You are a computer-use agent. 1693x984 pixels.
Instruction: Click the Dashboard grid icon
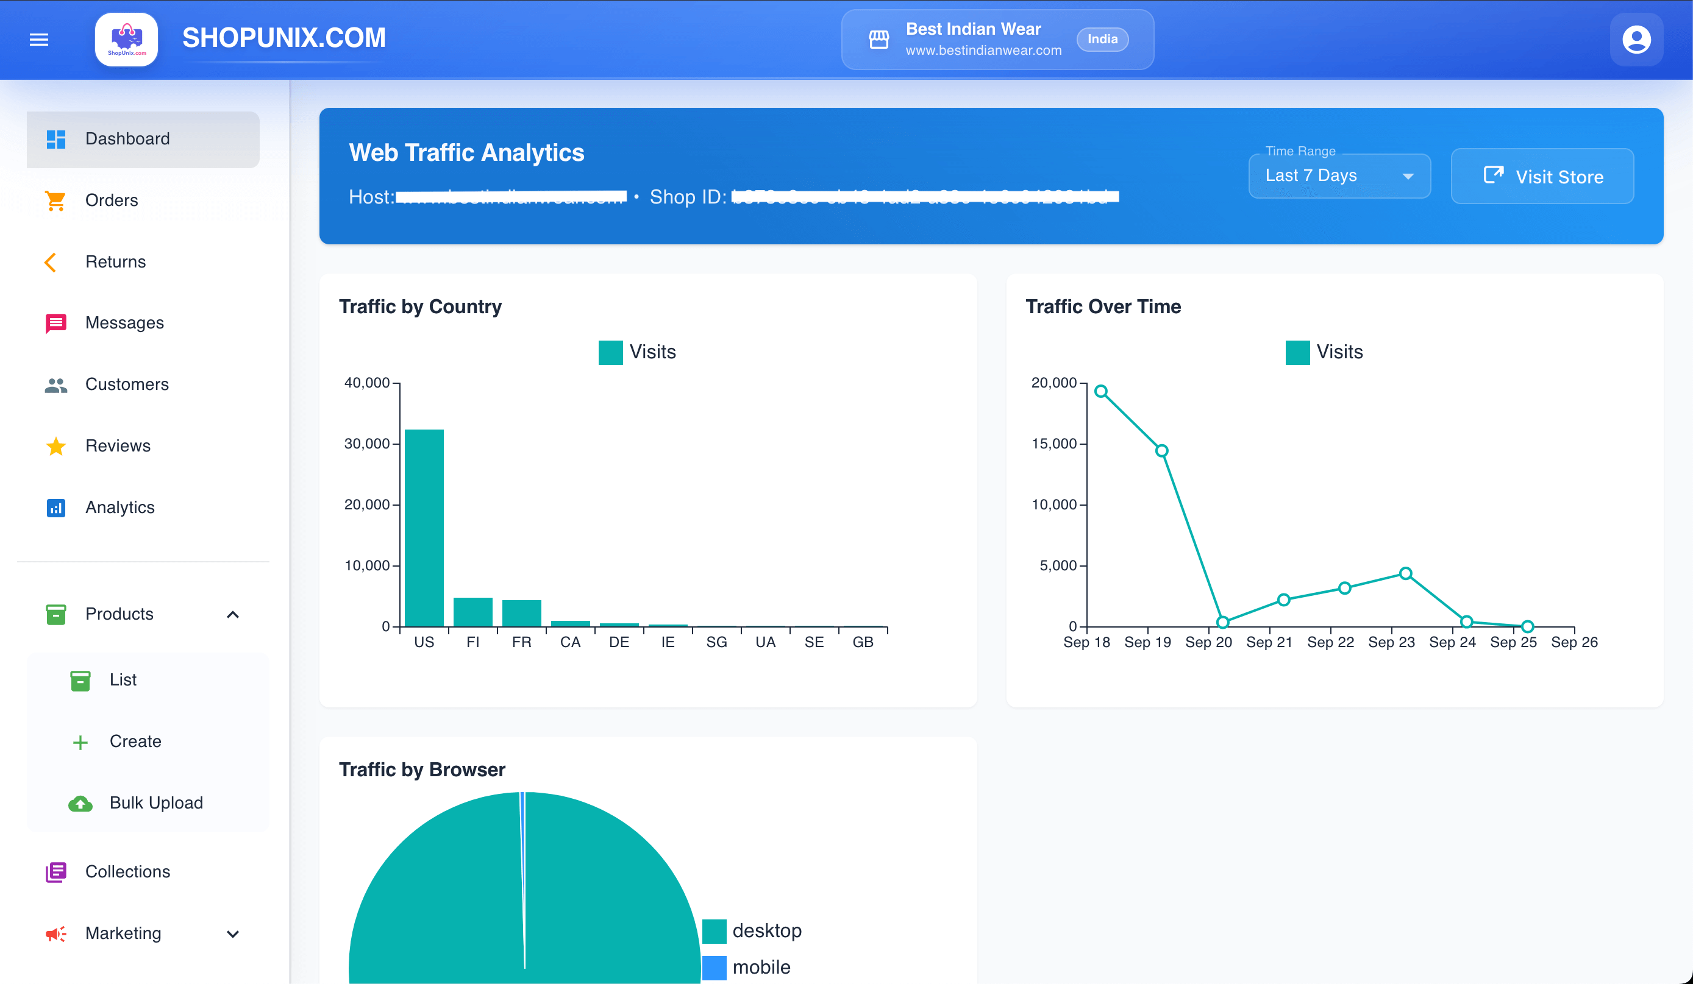click(x=55, y=139)
